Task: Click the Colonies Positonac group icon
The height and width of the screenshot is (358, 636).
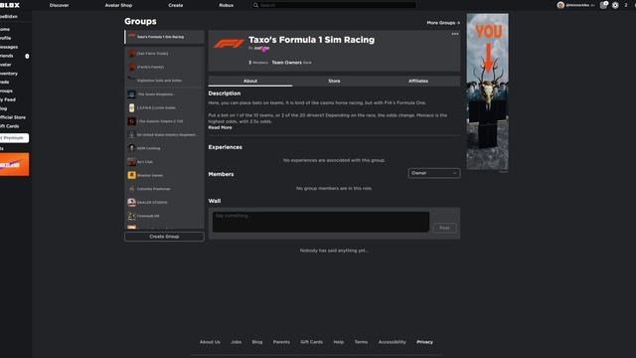Action: point(131,189)
